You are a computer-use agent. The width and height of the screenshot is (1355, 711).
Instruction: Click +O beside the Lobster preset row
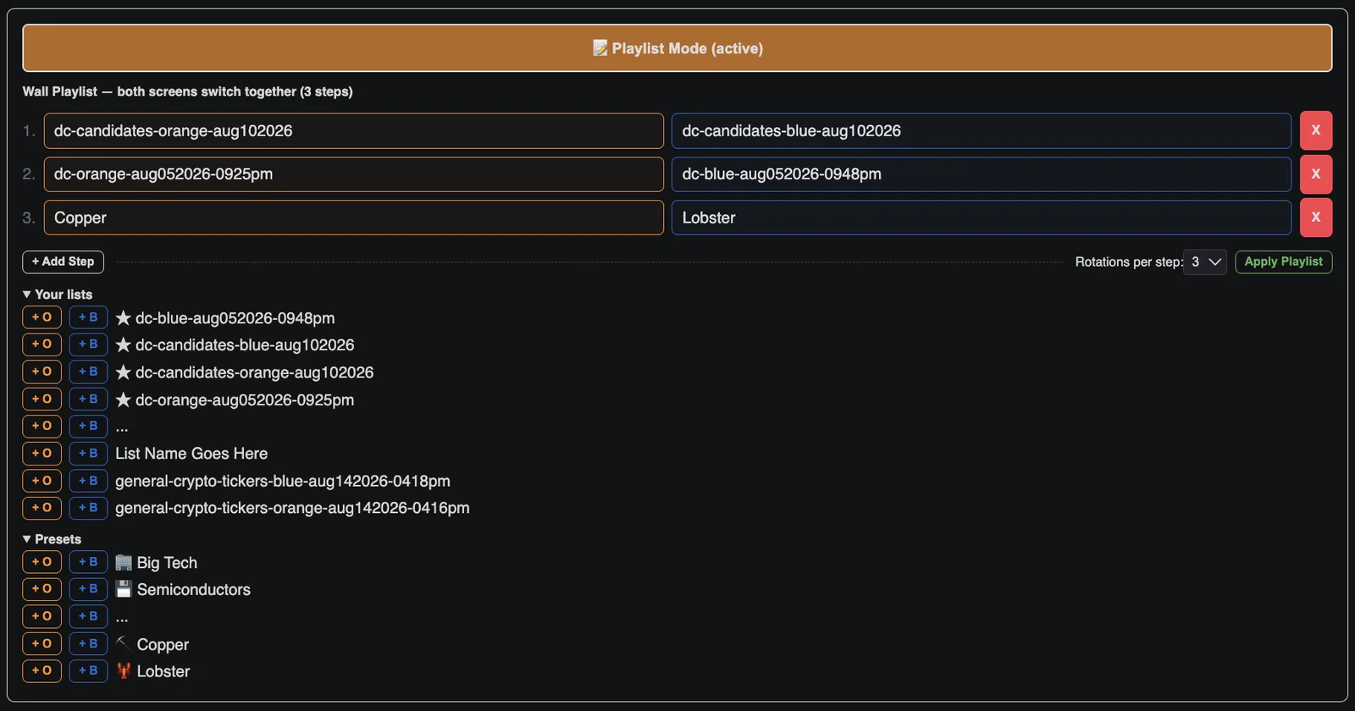point(41,670)
